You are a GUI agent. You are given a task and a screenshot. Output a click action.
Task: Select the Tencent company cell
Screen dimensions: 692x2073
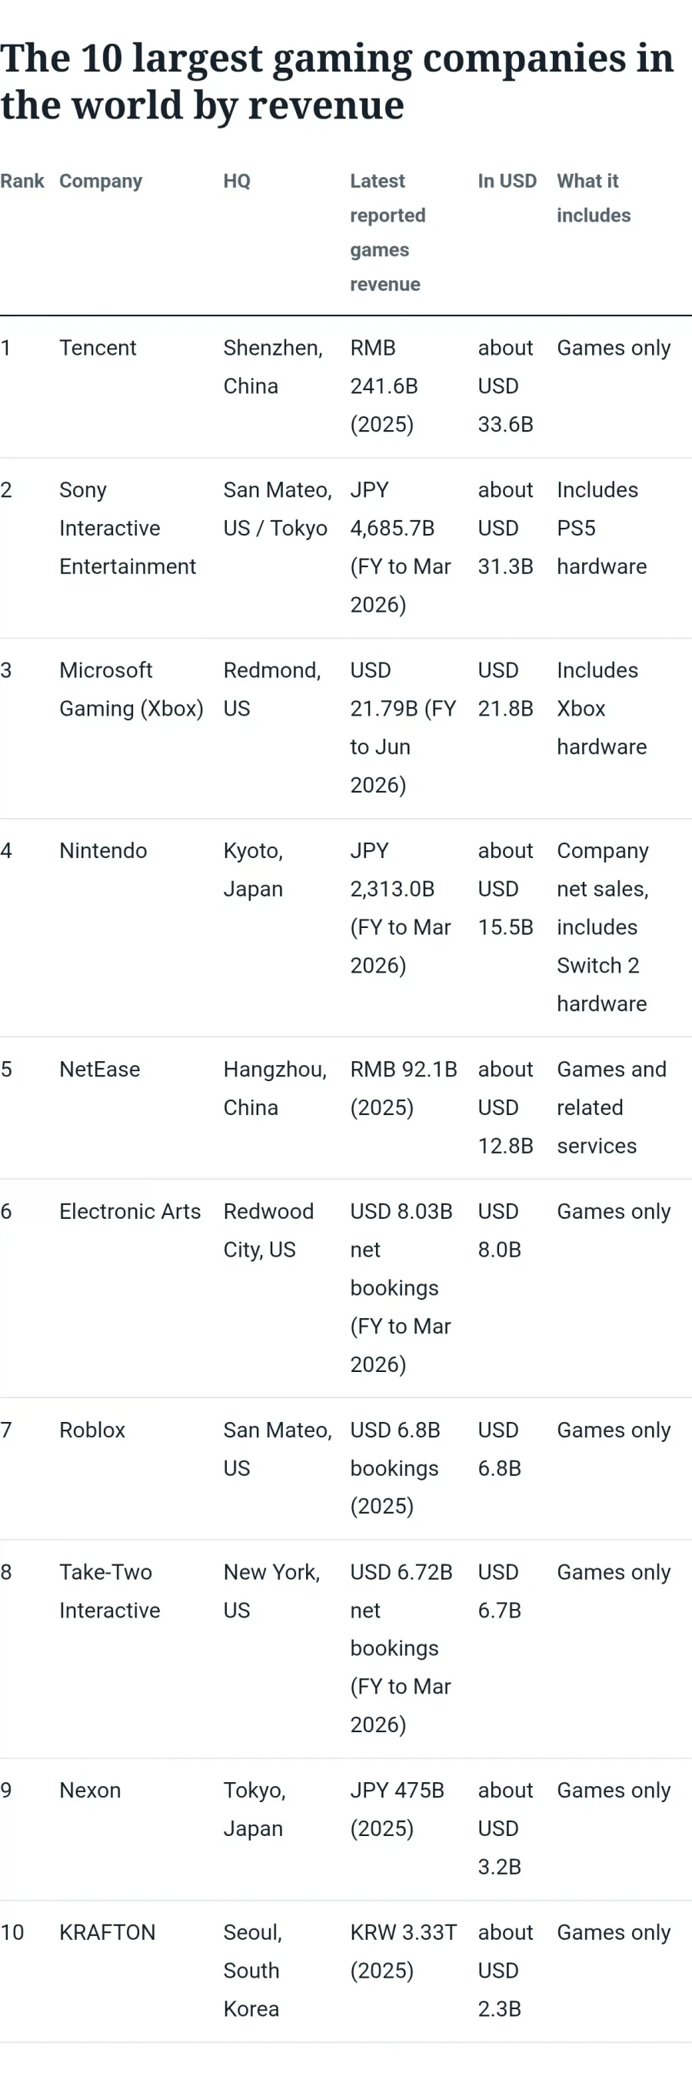click(98, 348)
